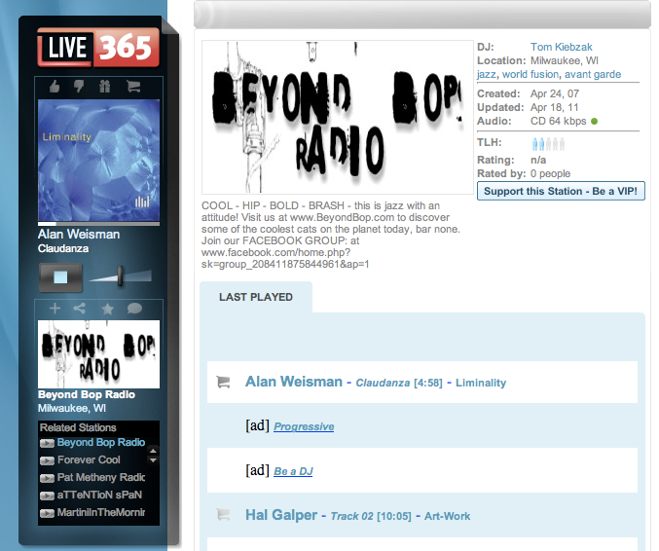Play the Pat Metheny Radio station

pyautogui.click(x=47, y=478)
